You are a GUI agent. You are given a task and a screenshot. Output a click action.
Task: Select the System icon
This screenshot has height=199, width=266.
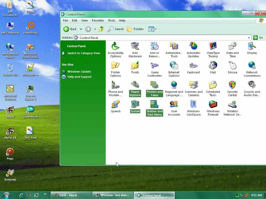135,106
